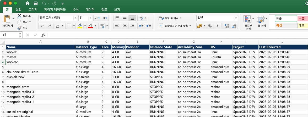The height and width of the screenshot is (117, 308).
Task: Click the Insert Function fx icon
Action: click(x=44, y=35)
